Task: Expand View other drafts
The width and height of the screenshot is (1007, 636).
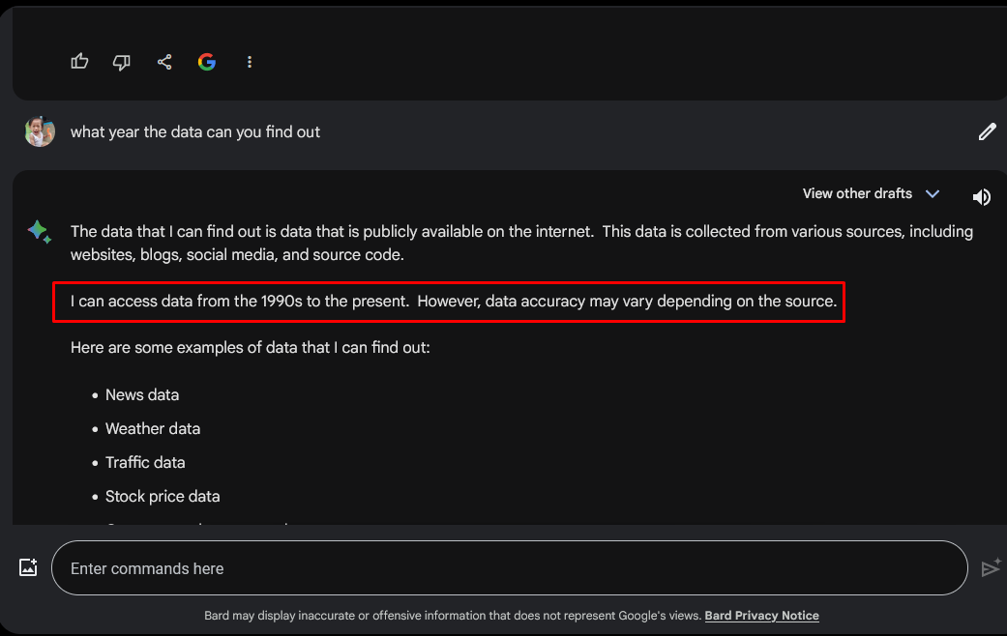Action: click(x=857, y=194)
